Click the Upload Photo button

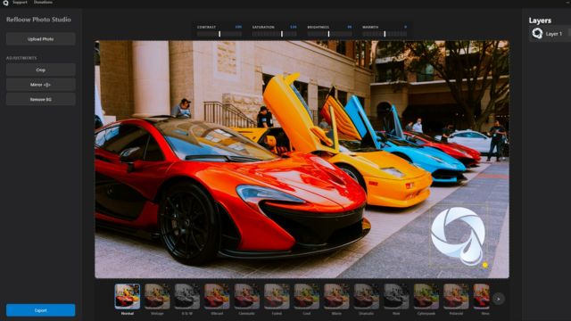pyautogui.click(x=40, y=39)
